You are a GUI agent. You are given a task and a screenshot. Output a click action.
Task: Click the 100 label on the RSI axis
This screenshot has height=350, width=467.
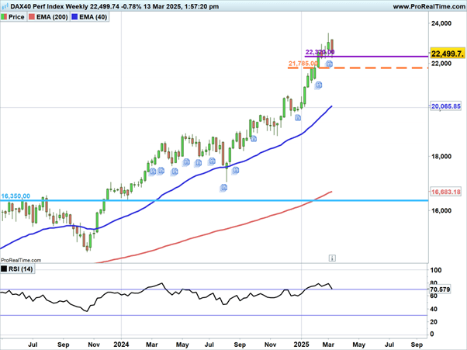click(436, 270)
